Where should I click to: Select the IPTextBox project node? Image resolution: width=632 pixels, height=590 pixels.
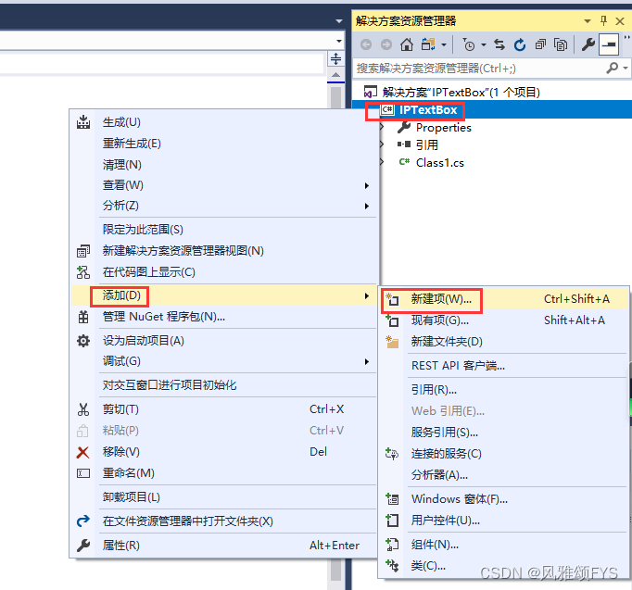tap(427, 110)
